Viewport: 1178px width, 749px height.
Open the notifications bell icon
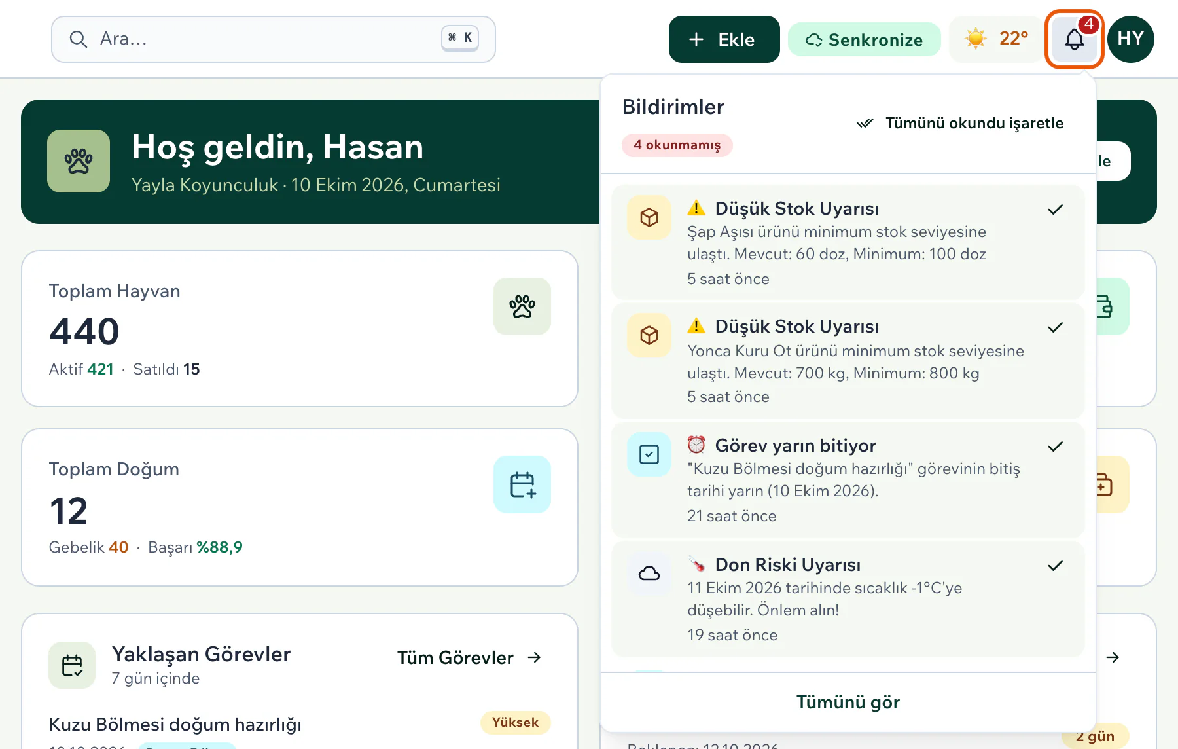(1074, 39)
